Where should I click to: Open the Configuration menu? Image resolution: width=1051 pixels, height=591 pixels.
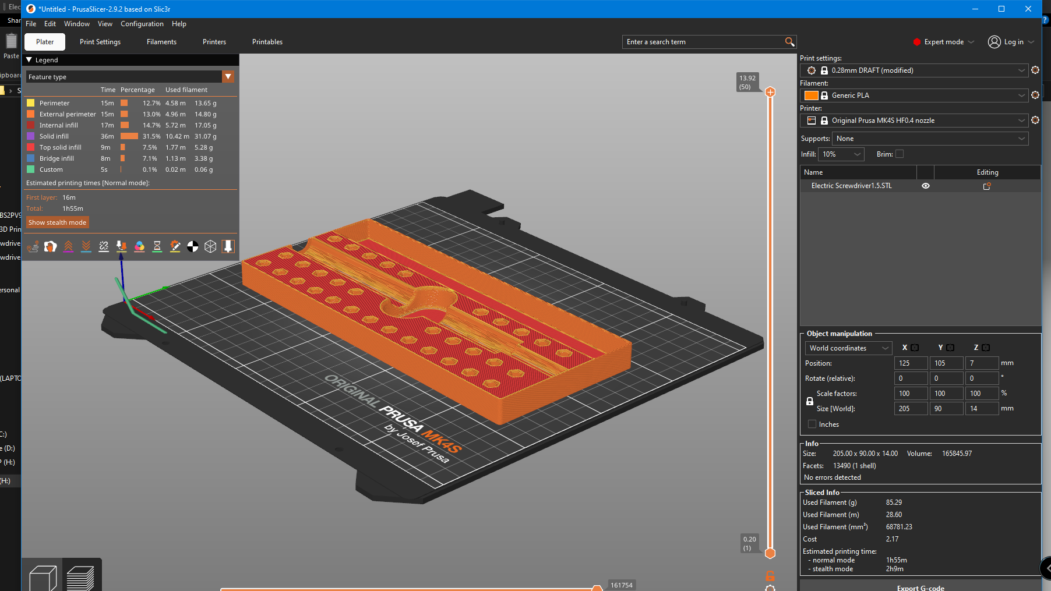coord(142,24)
